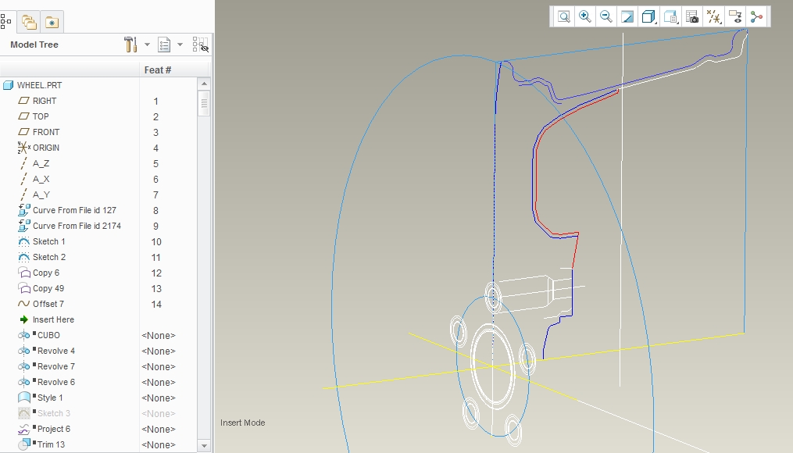Click the Refit zoom-to-fit icon
This screenshot has height=453, width=793.
pyautogui.click(x=563, y=16)
